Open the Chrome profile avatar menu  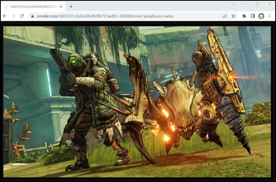(261, 16)
